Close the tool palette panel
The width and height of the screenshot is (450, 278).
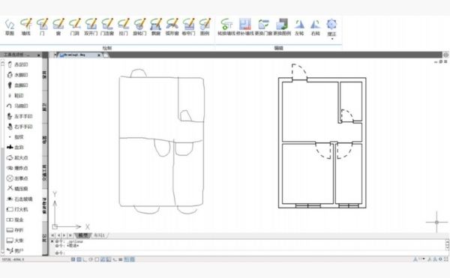coord(39,55)
